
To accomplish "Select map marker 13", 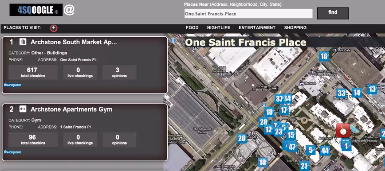I will pyautogui.click(x=372, y=89).
